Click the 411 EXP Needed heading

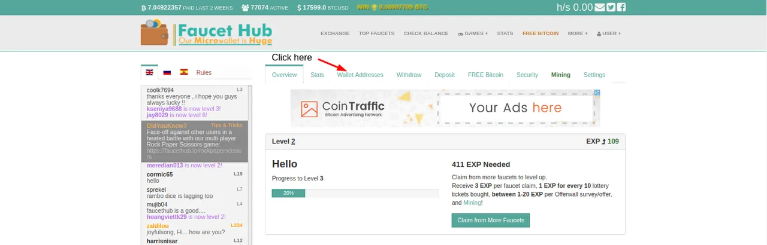[x=481, y=164]
